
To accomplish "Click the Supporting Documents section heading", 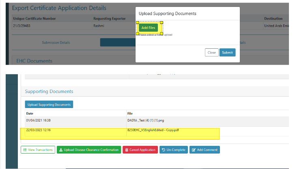I will click(x=49, y=92).
